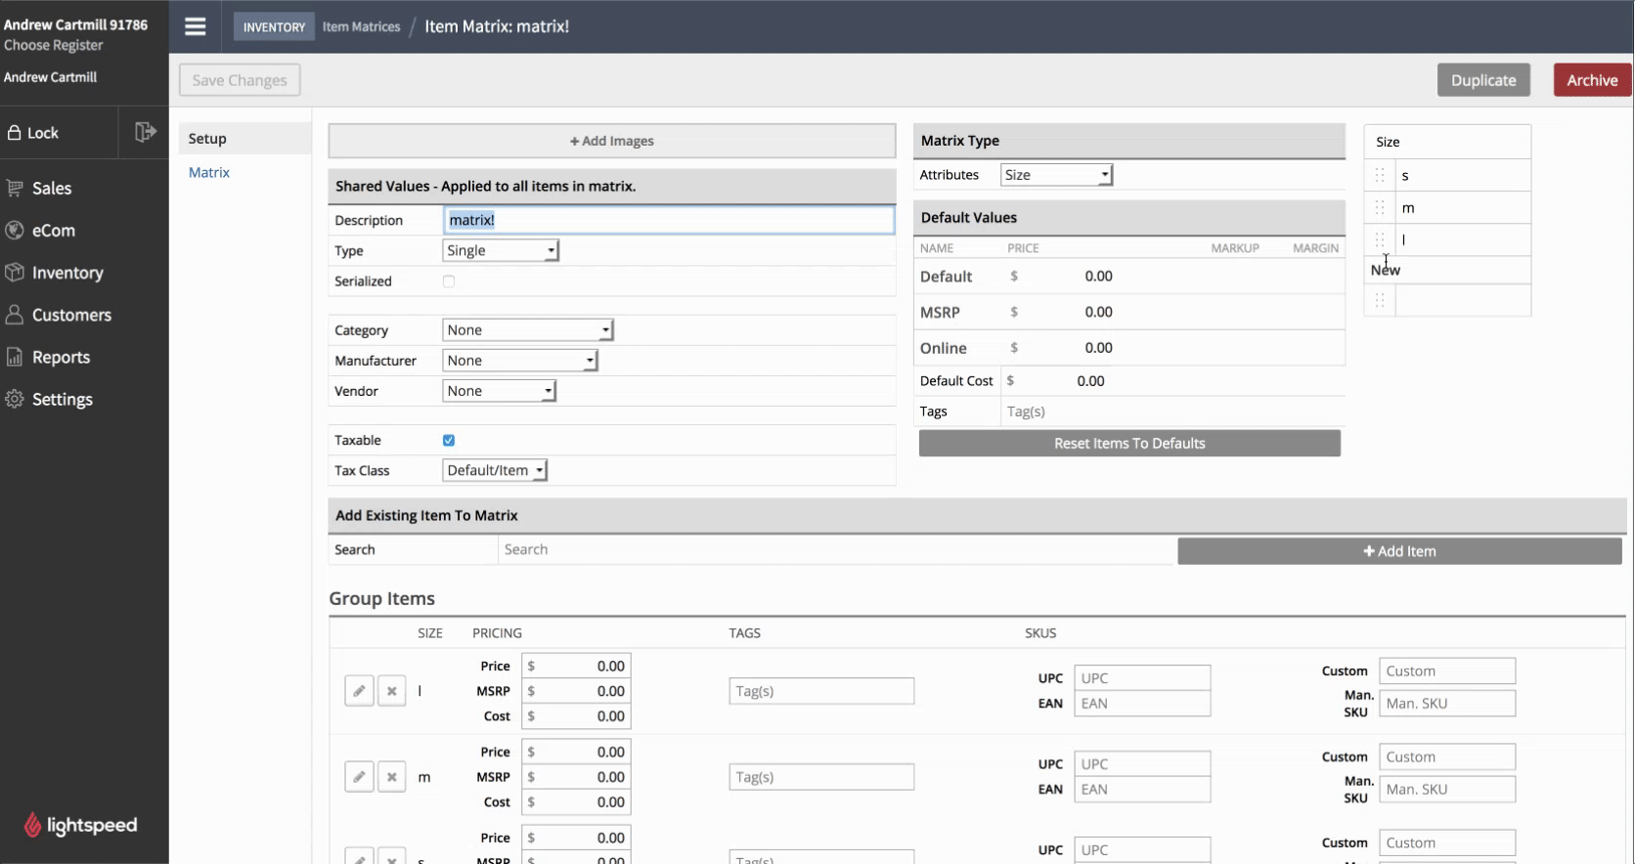Click the blank new size value field
Screen dimensions: 1635x864
pyautogui.click(x=1463, y=301)
